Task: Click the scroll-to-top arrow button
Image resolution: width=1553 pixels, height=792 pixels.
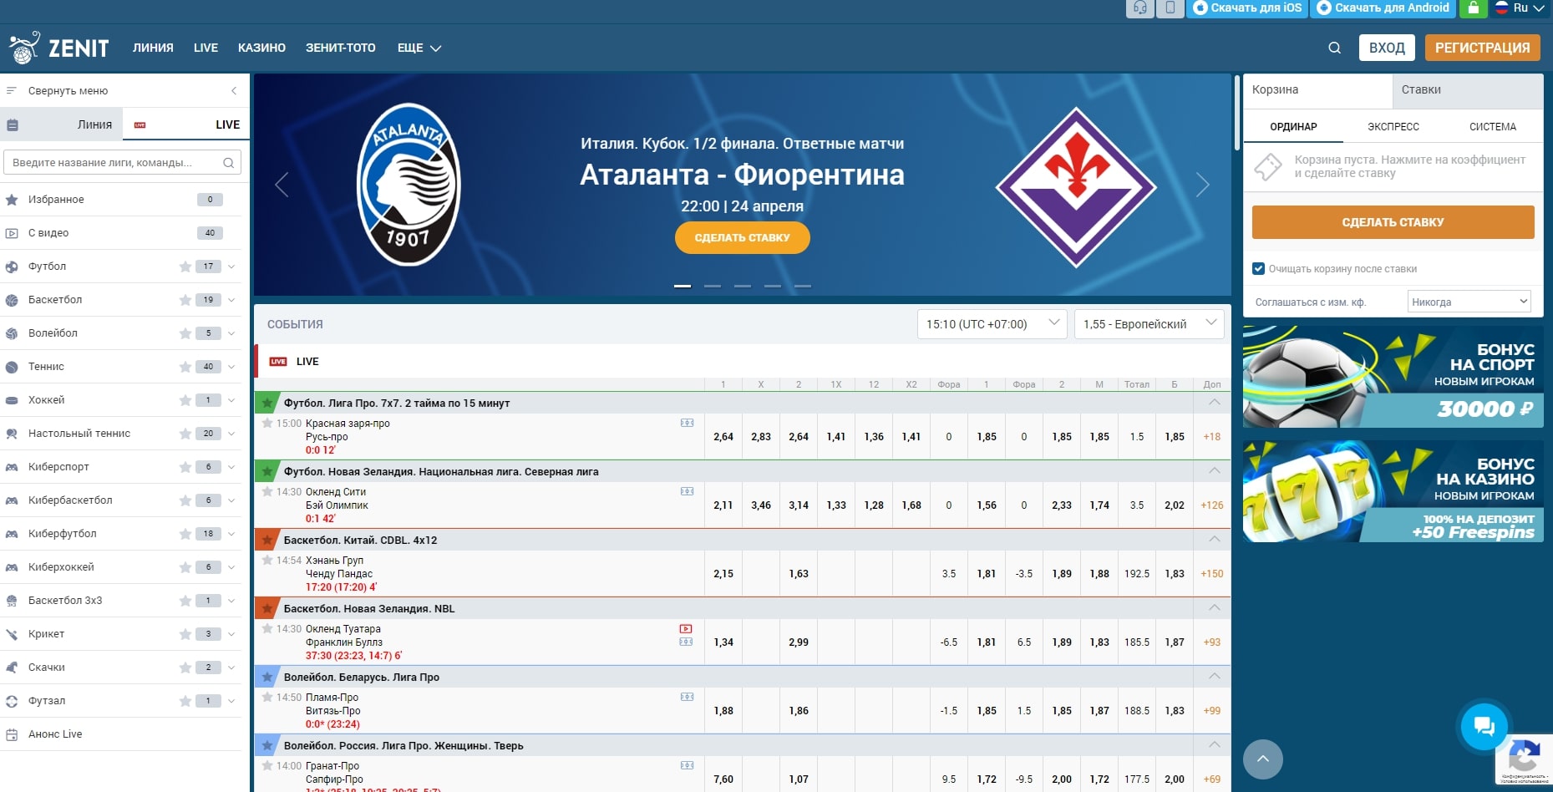Action: 1262,759
